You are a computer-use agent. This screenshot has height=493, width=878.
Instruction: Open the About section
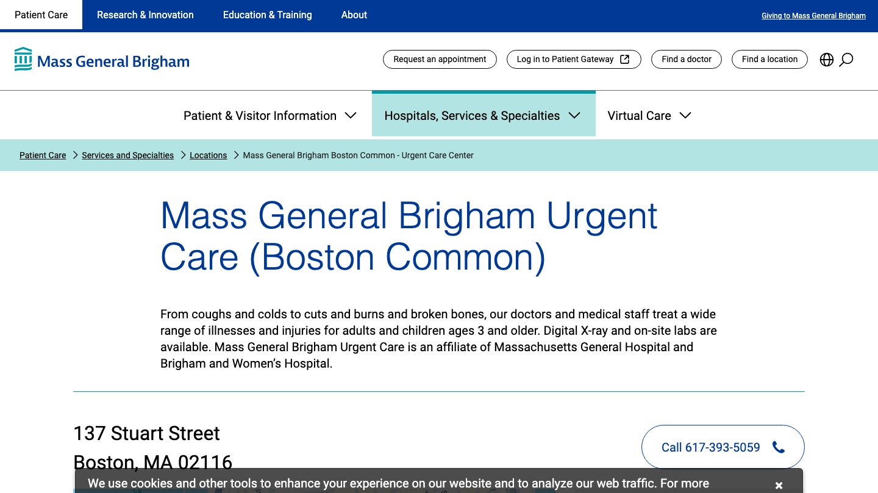[354, 15]
